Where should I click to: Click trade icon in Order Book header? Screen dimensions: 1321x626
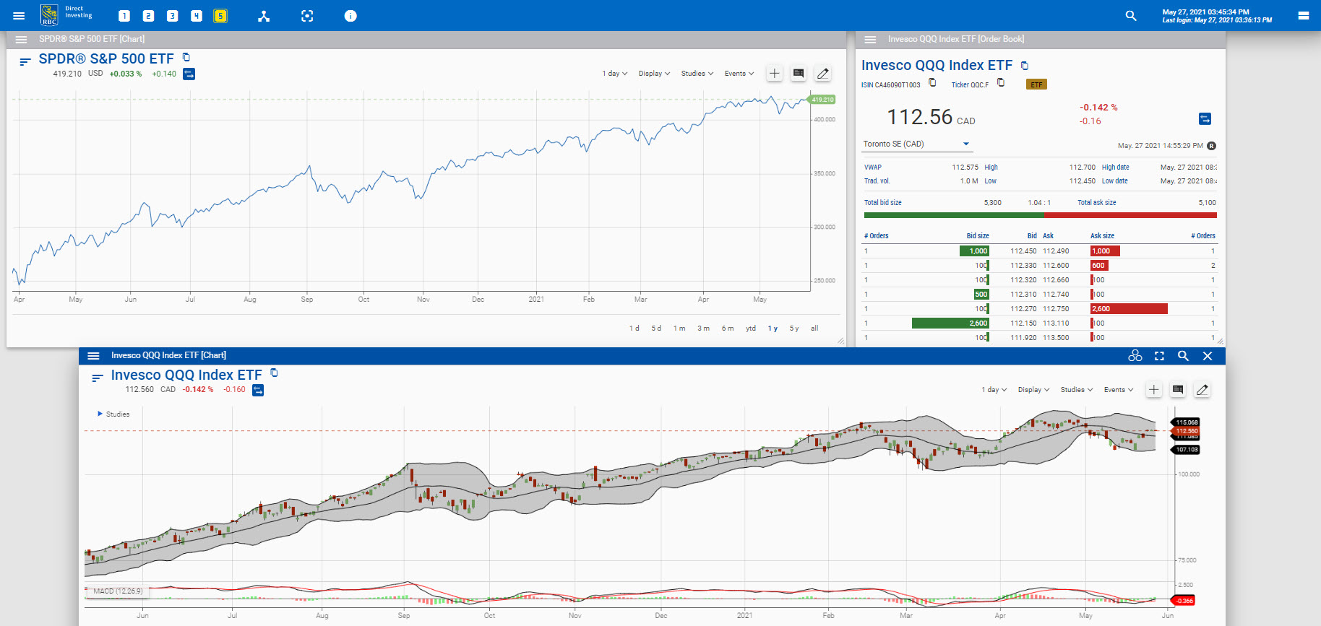(x=1205, y=118)
